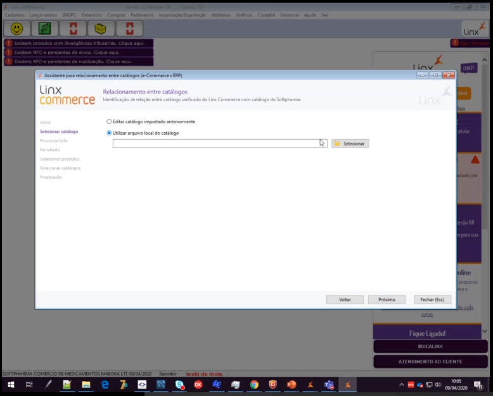Click the 'divergências tributárias' alert banner

pyautogui.click(x=79, y=43)
